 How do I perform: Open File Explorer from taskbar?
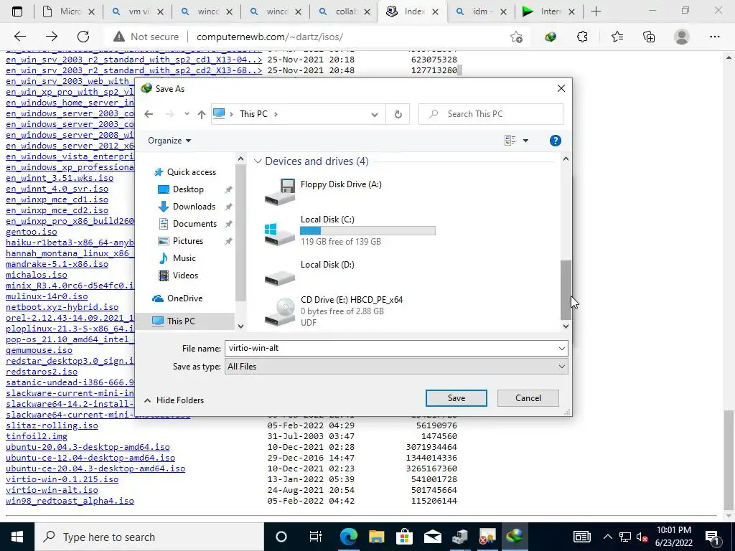[x=376, y=537]
